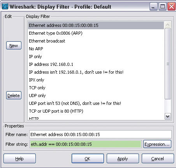The height and width of the screenshot is (168, 176).
Task: Select 'IP address 192.168.0.1' filter
Action: [x=96, y=64]
